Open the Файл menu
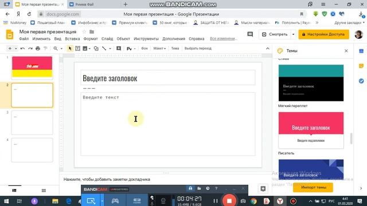The height and width of the screenshot is (206, 367). click(x=24, y=39)
